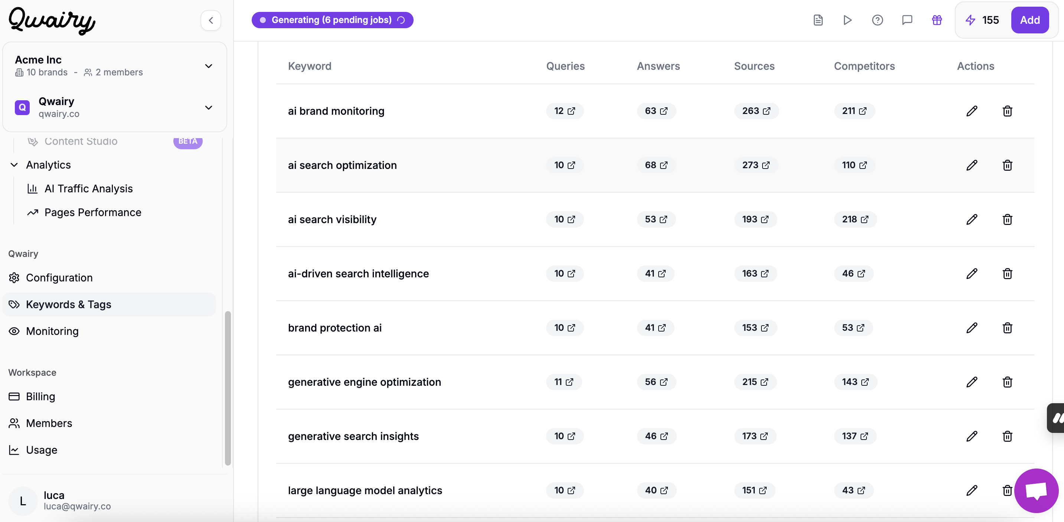Delete the 'brand protection ai' keyword
The image size is (1064, 522).
(1007, 327)
